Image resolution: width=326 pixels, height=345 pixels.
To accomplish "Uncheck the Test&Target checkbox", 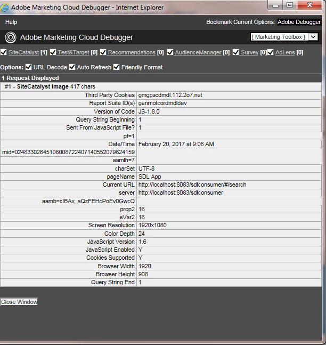I will click(x=53, y=52).
